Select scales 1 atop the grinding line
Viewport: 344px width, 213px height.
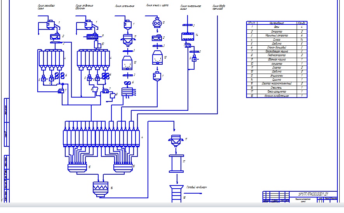point(128,24)
